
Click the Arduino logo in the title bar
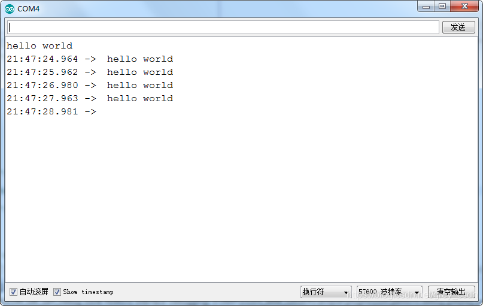[10, 9]
